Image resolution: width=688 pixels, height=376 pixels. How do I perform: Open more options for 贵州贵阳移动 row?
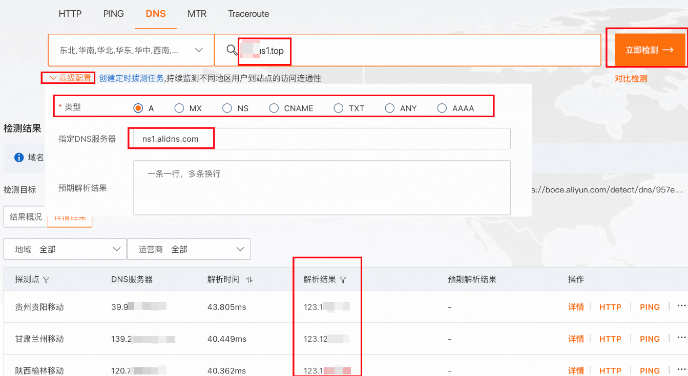pyautogui.click(x=681, y=306)
